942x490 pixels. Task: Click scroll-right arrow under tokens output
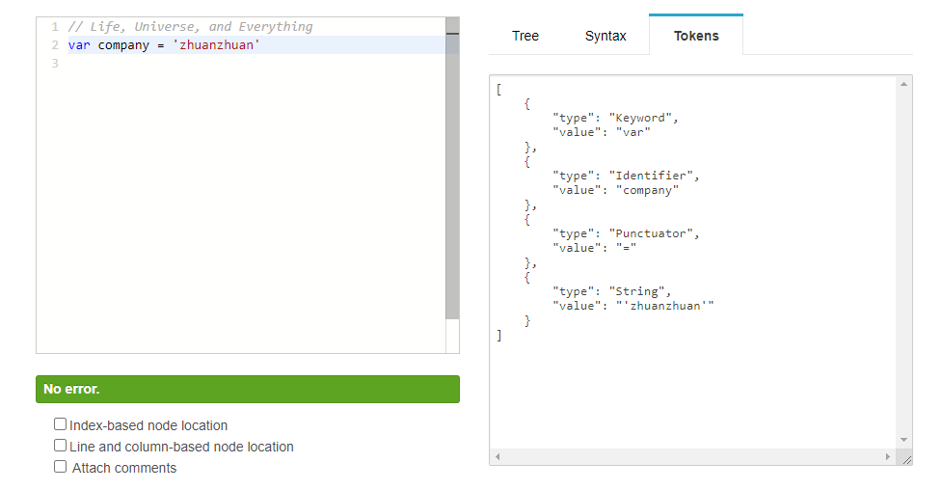pyautogui.click(x=889, y=456)
